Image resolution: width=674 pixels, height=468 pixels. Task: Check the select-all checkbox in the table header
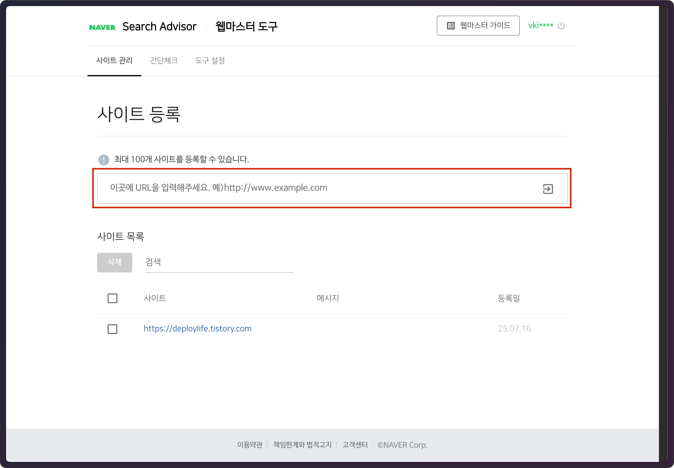tap(112, 298)
